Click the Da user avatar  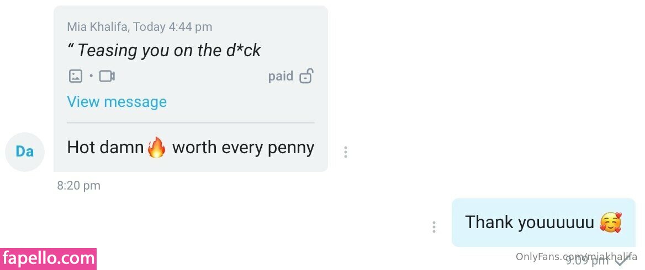(x=25, y=152)
